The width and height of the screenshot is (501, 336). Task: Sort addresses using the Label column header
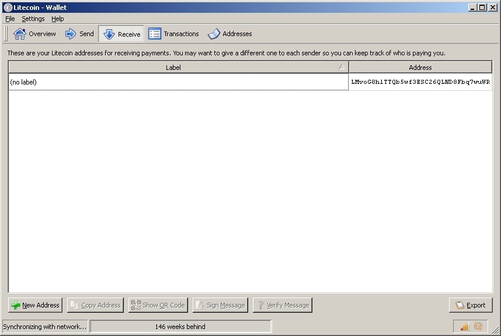click(x=173, y=67)
